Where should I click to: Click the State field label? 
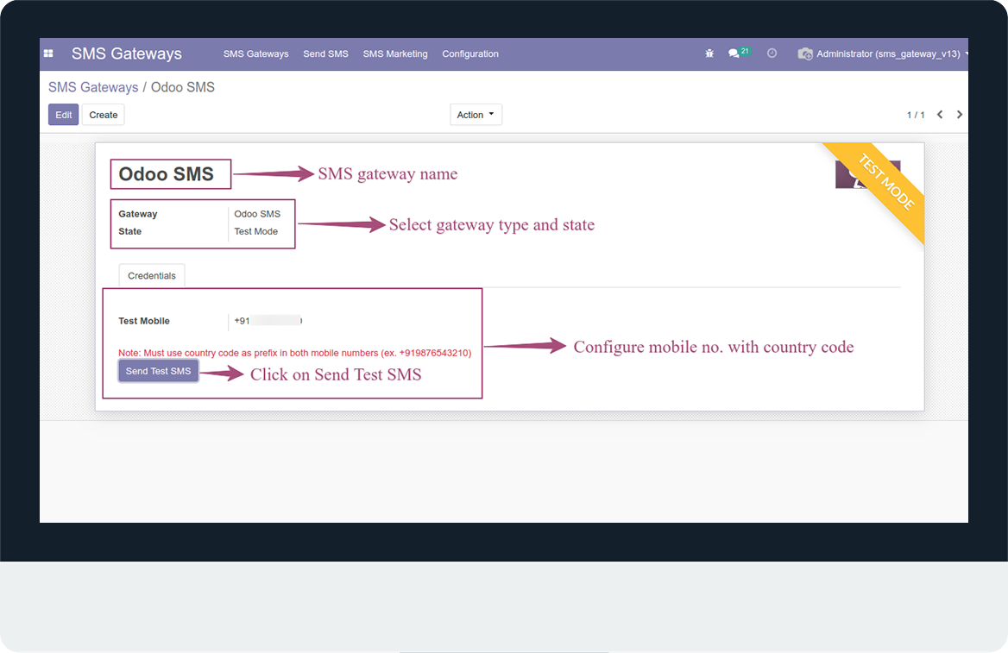(129, 231)
